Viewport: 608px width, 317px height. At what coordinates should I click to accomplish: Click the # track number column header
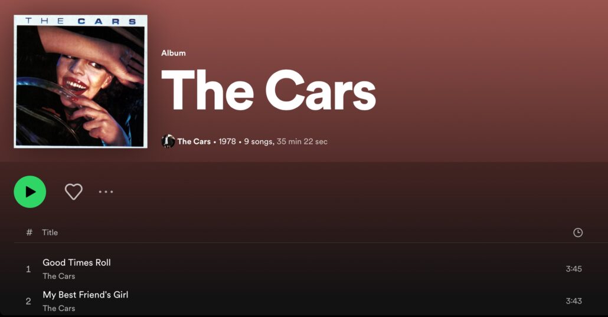(29, 232)
